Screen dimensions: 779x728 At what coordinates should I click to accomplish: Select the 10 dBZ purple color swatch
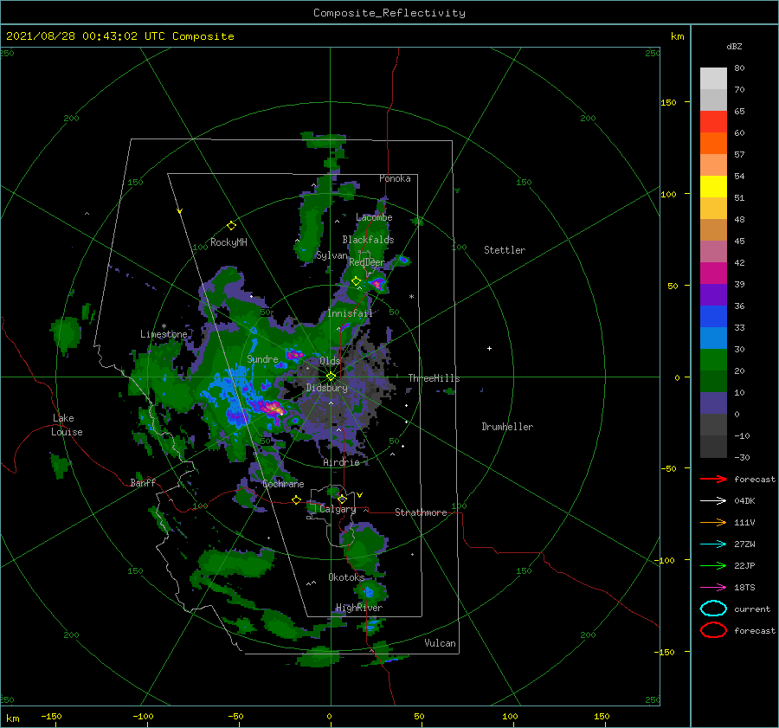[713, 403]
